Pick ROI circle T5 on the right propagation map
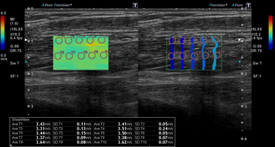Viewport: 275px width, 147px height. click(x=215, y=40)
